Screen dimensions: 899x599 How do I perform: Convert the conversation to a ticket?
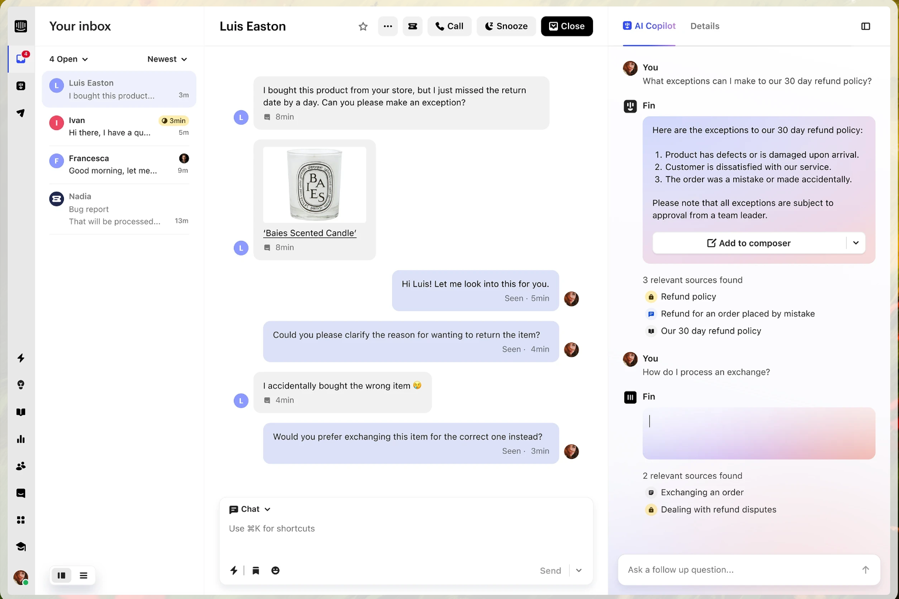coord(413,26)
